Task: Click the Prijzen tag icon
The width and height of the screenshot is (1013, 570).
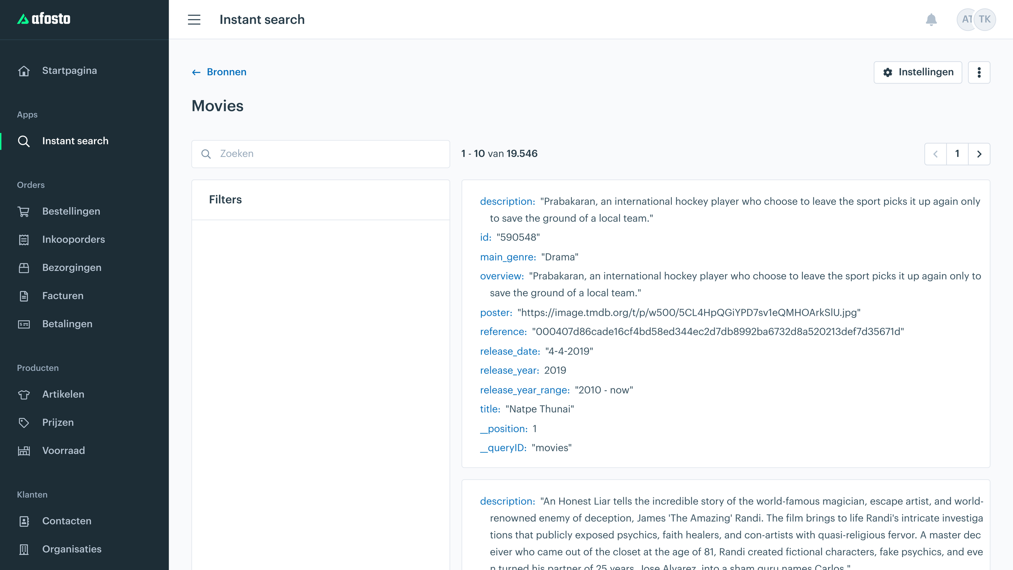Action: [24, 423]
